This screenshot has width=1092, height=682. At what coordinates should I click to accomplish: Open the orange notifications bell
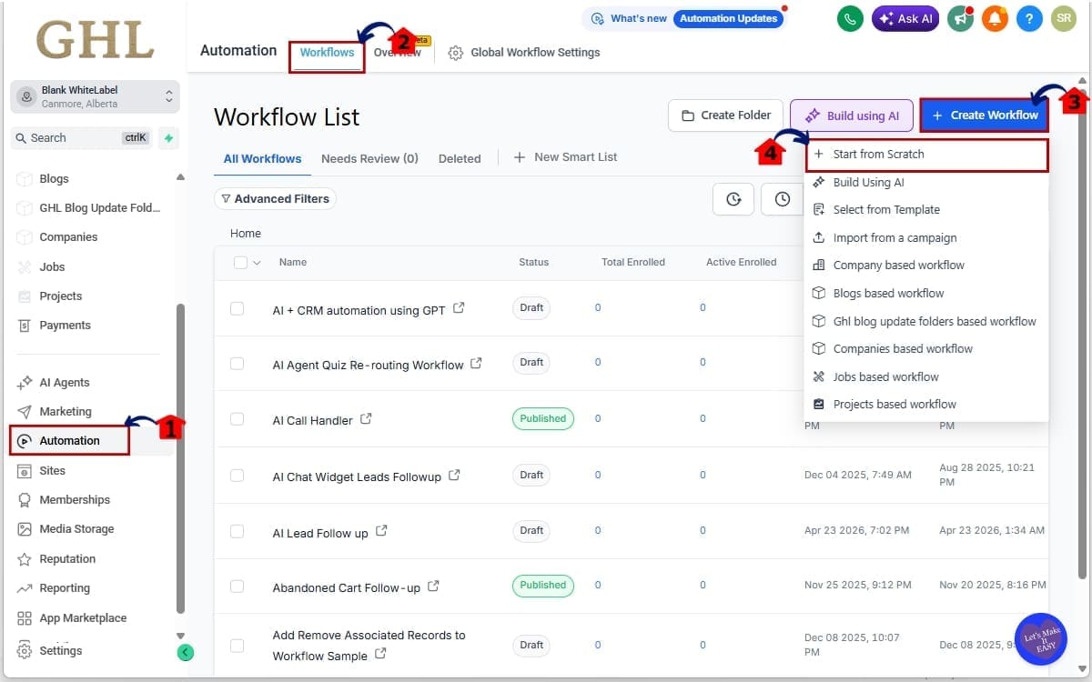point(995,18)
